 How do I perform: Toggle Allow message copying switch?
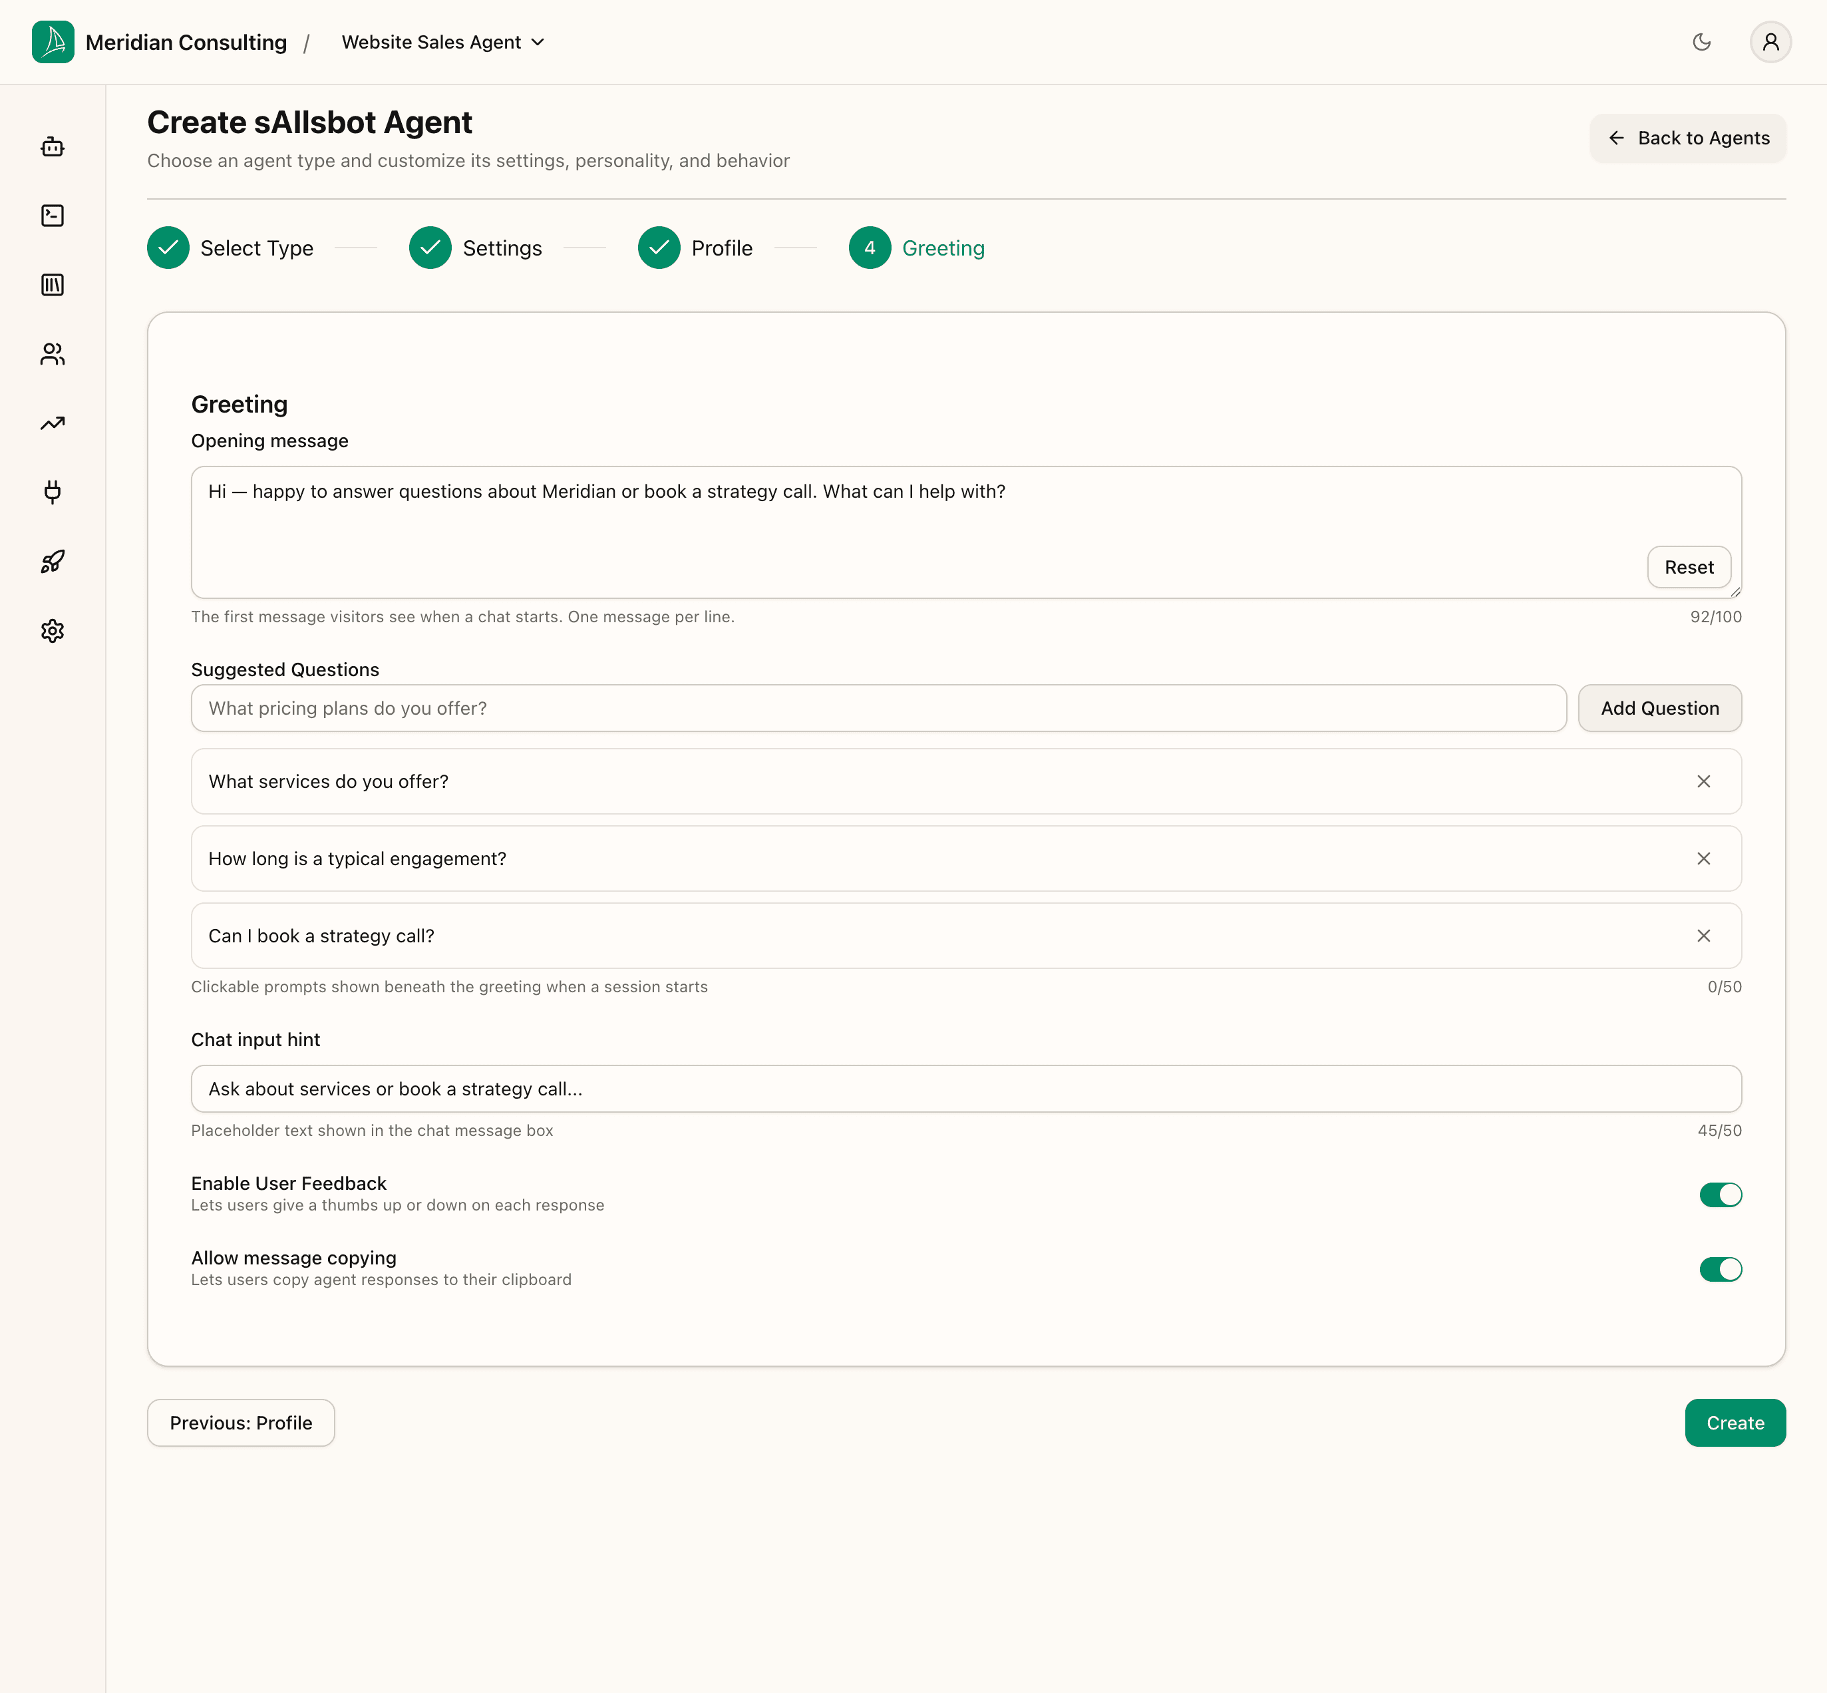coord(1721,1269)
